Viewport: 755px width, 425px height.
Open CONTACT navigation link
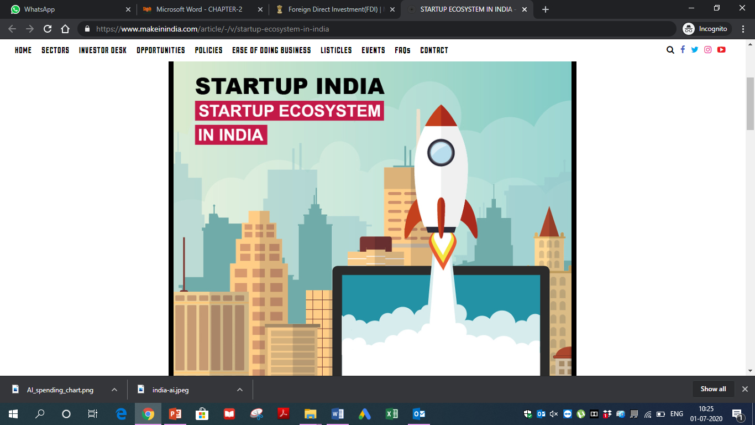[434, 50]
